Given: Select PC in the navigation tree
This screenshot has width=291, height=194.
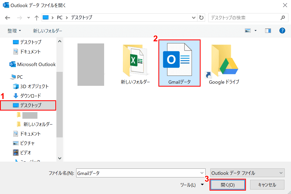Looking at the screenshot, I should point(16,77).
